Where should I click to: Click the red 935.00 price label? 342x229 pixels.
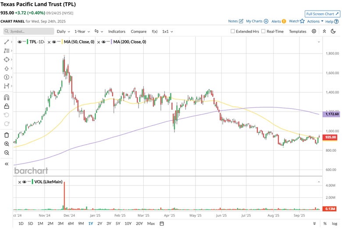[331, 137]
